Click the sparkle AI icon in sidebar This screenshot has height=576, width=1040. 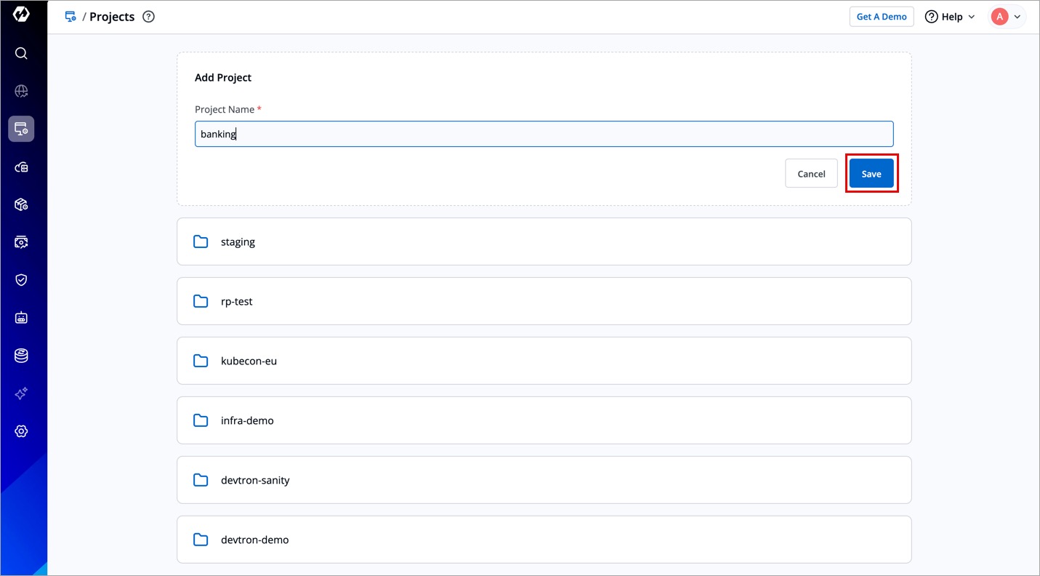pos(21,393)
